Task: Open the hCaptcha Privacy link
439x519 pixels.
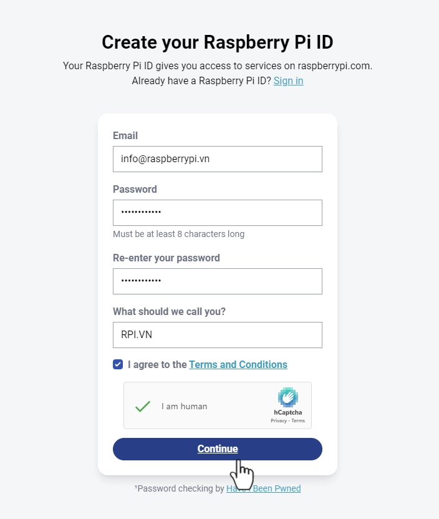Action: pyautogui.click(x=278, y=421)
